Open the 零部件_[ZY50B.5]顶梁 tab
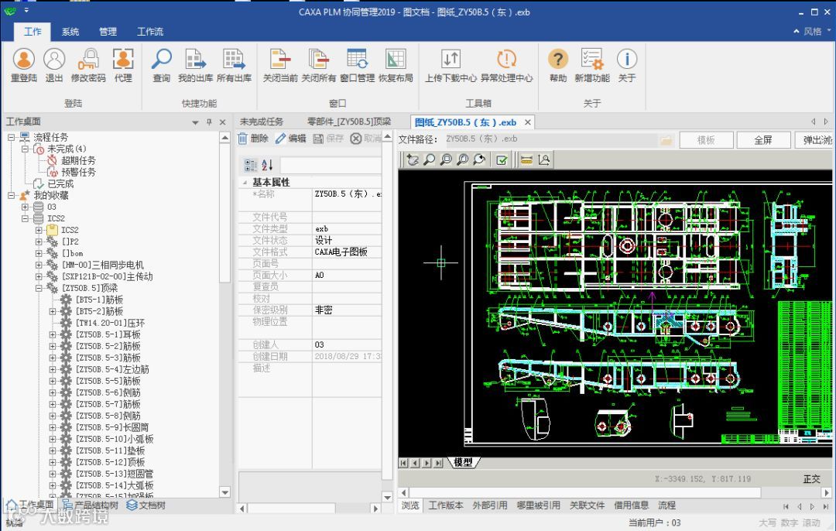836x531 pixels. click(349, 122)
